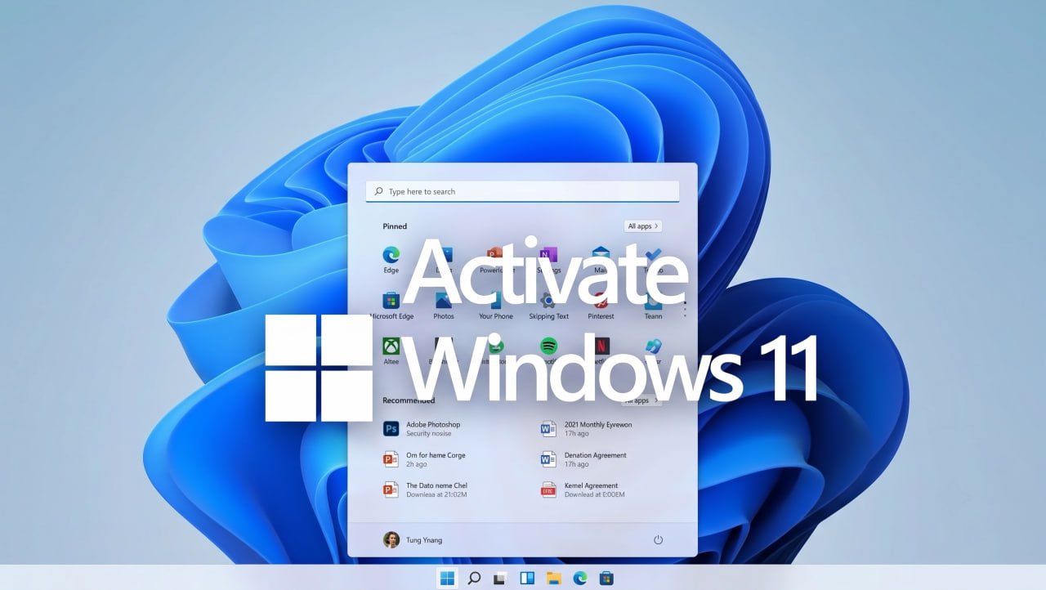This screenshot has height=590, width=1046.
Task: Open the Microsoft Store pinned app
Action: (391, 301)
